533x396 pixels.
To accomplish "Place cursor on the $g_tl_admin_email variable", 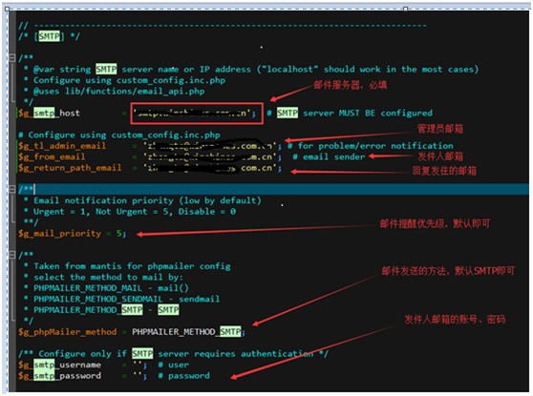I will pos(62,146).
